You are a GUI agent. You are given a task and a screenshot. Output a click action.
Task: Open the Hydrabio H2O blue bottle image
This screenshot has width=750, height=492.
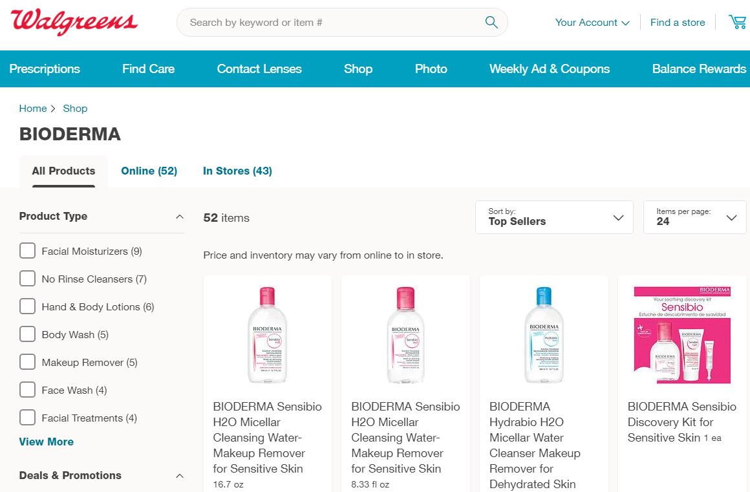click(544, 335)
